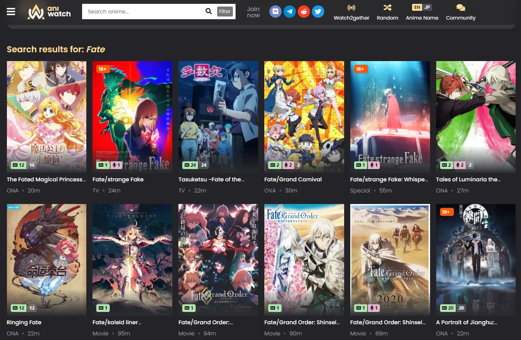Open the search Filter button

pyautogui.click(x=225, y=12)
